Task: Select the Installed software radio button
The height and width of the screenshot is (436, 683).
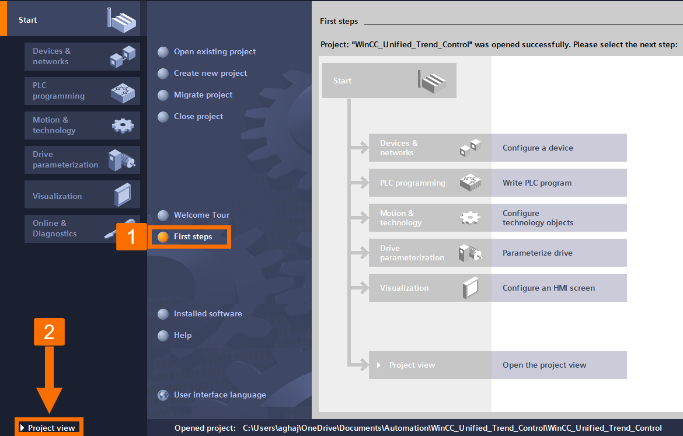Action: [x=163, y=313]
